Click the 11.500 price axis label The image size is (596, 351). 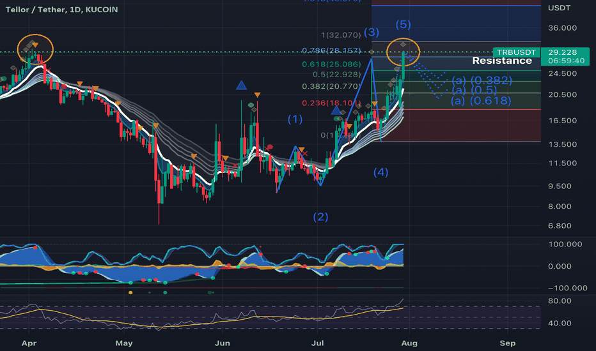click(x=562, y=163)
